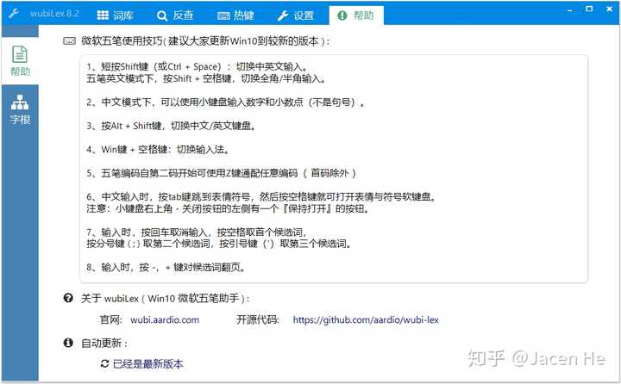The image size is (621, 384).
Task: Open the 热键 tab
Action: pyautogui.click(x=235, y=15)
